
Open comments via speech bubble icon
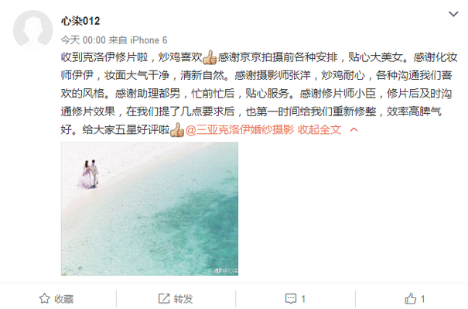click(x=291, y=298)
